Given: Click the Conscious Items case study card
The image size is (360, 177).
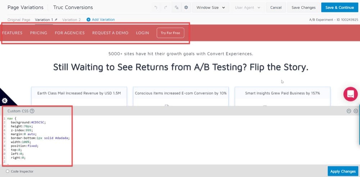Looking at the screenshot, I should 181,96.
